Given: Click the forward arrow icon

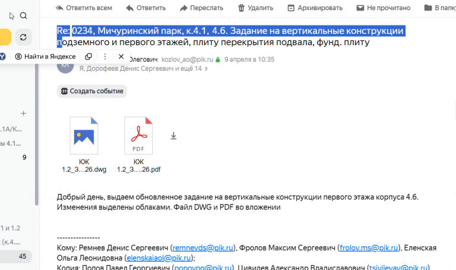Looking at the screenshot, I should [183, 8].
